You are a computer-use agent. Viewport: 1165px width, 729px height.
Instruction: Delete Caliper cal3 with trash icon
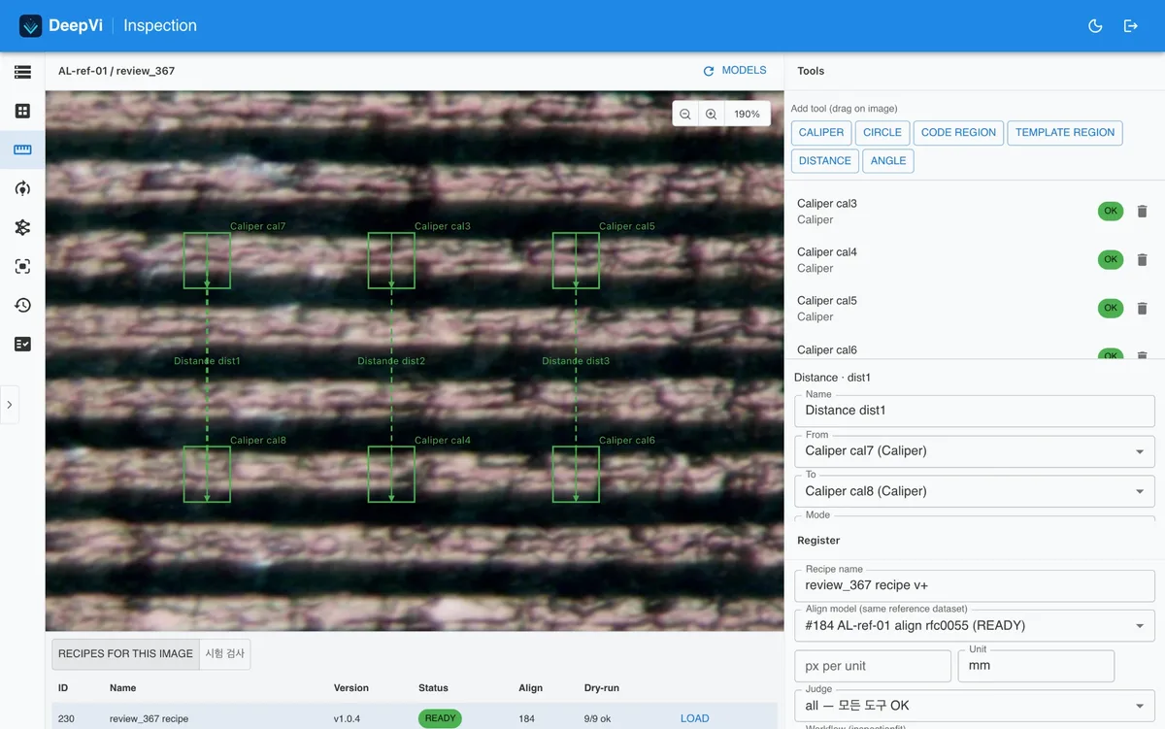tap(1142, 211)
